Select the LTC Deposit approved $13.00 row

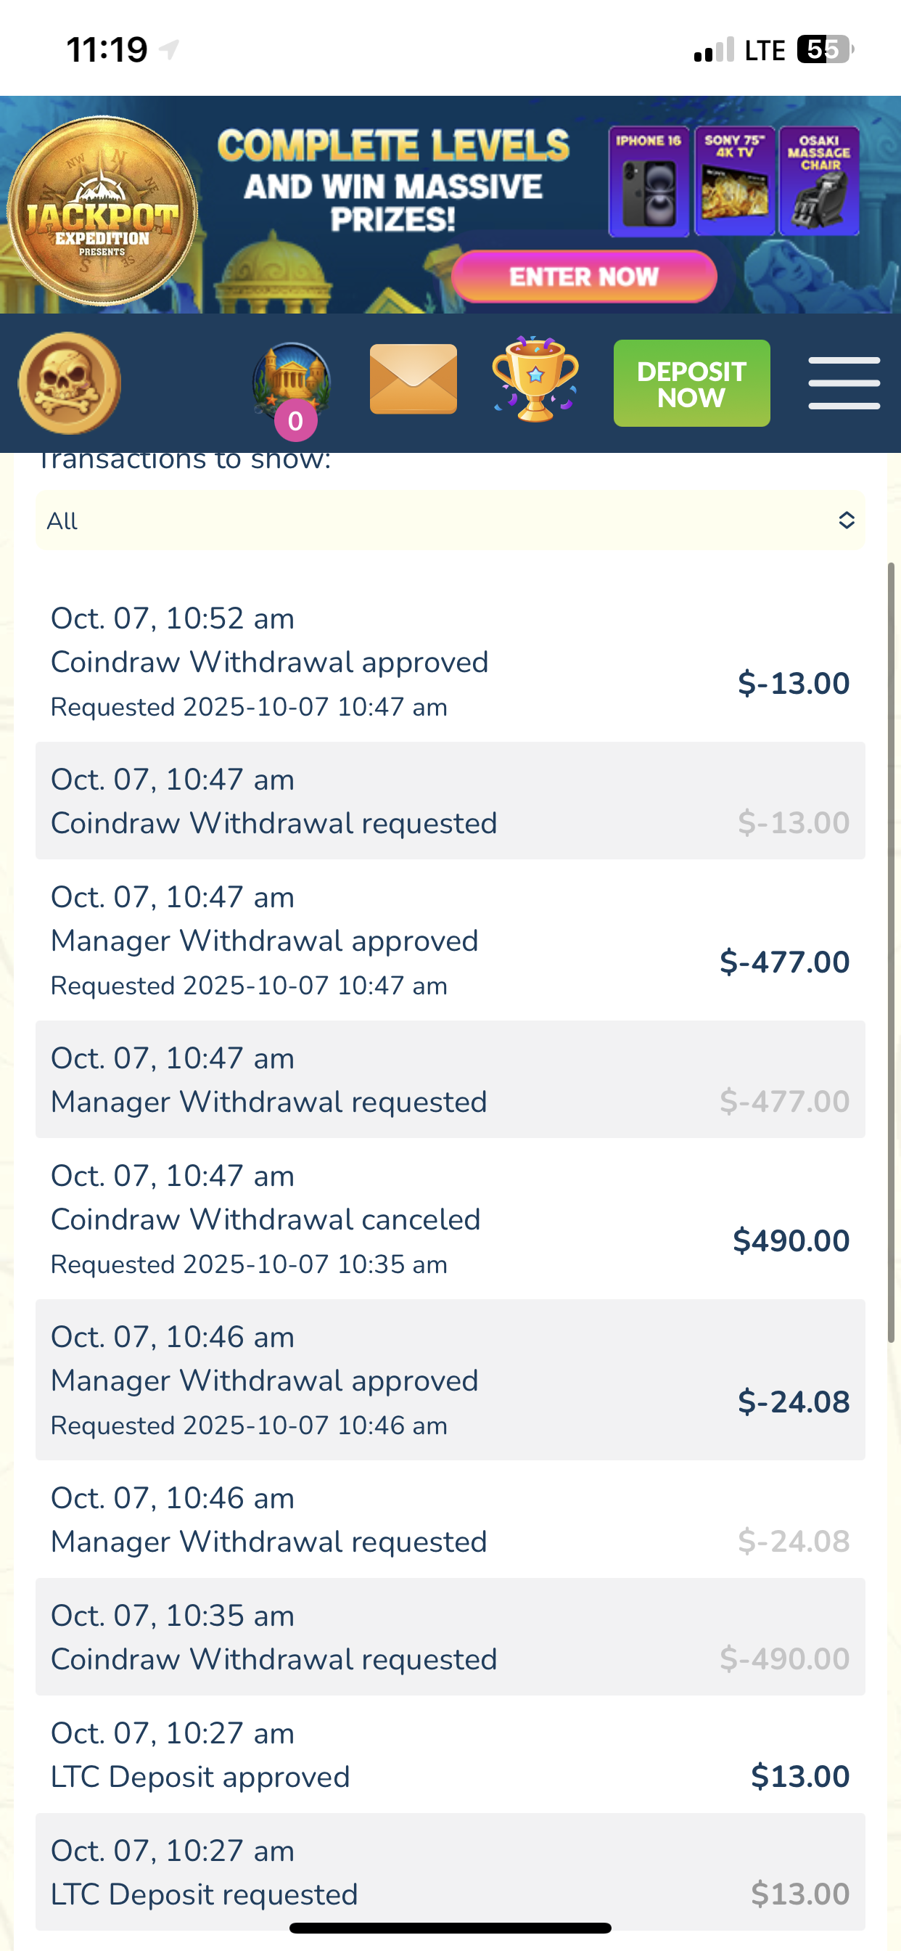click(x=450, y=1755)
